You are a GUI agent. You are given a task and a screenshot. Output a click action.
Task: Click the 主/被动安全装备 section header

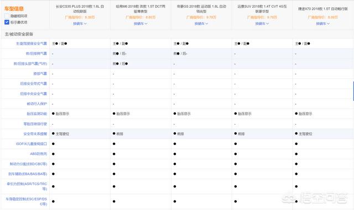pyautogui.click(x=19, y=34)
